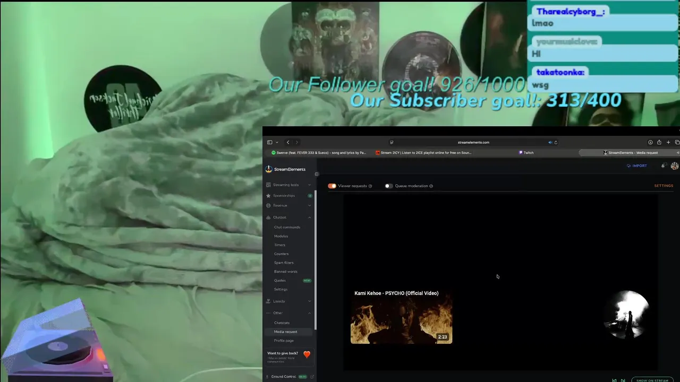Viewport: 680px width, 382px height.
Task: Expand the Revenue section chevron
Action: (310, 206)
